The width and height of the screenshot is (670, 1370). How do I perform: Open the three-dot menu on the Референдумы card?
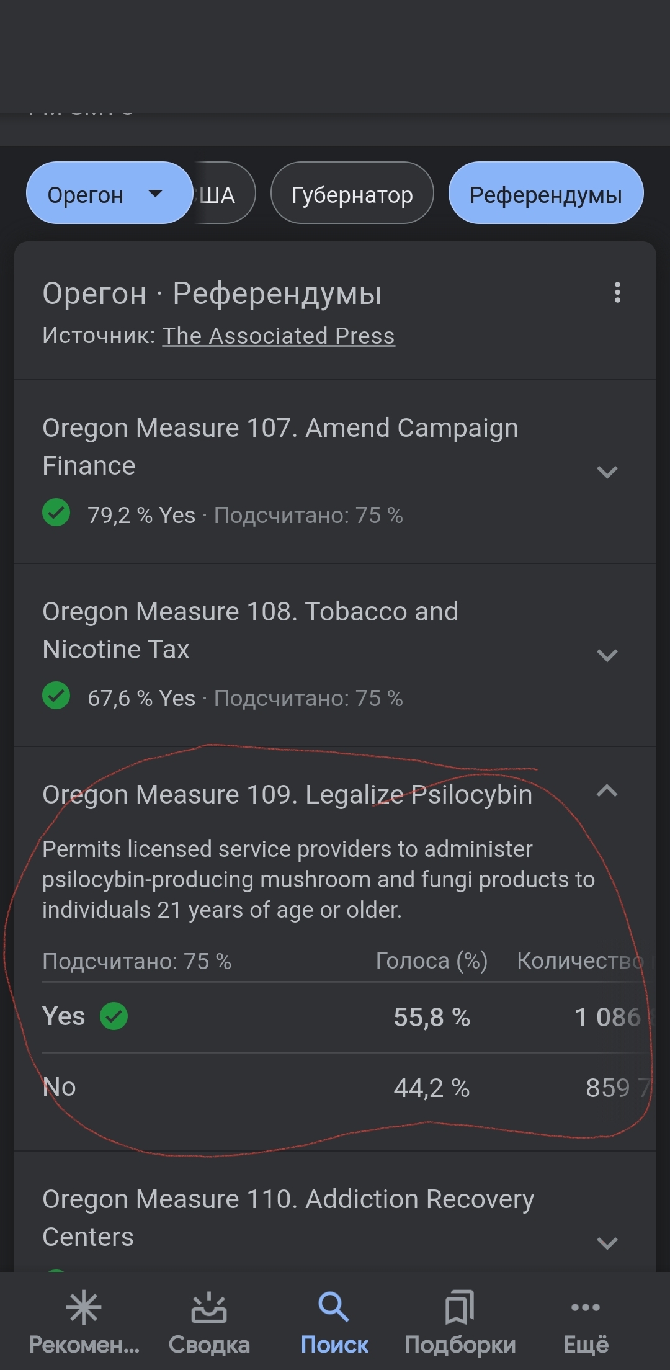(617, 292)
